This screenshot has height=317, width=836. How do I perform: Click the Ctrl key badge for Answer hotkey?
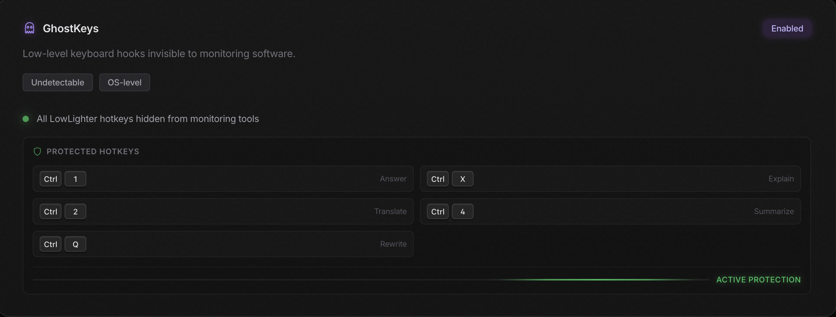click(x=50, y=179)
